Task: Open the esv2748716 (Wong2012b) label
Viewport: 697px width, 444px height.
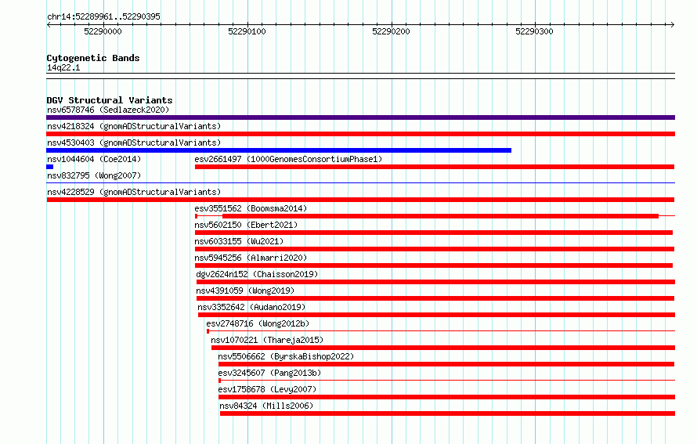Action: click(258, 323)
